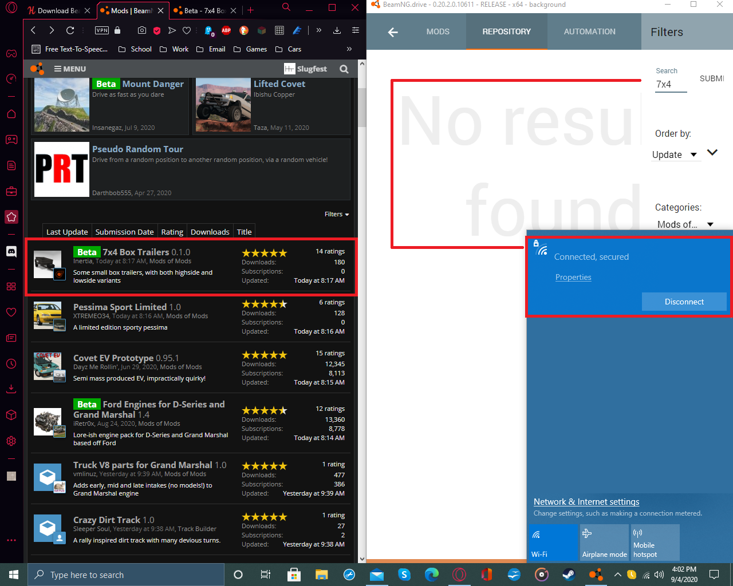Open the extensions cube icon in Opera sidebar
Screen dimensions: 733x586
[11, 415]
